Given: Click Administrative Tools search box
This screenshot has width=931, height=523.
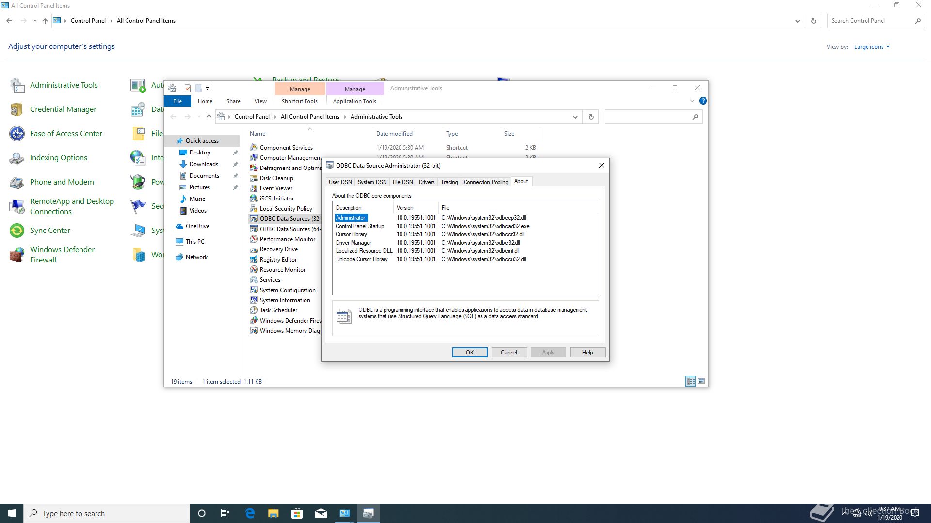Looking at the screenshot, I should click(x=653, y=117).
